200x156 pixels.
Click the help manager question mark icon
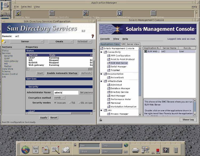[x=166, y=150]
